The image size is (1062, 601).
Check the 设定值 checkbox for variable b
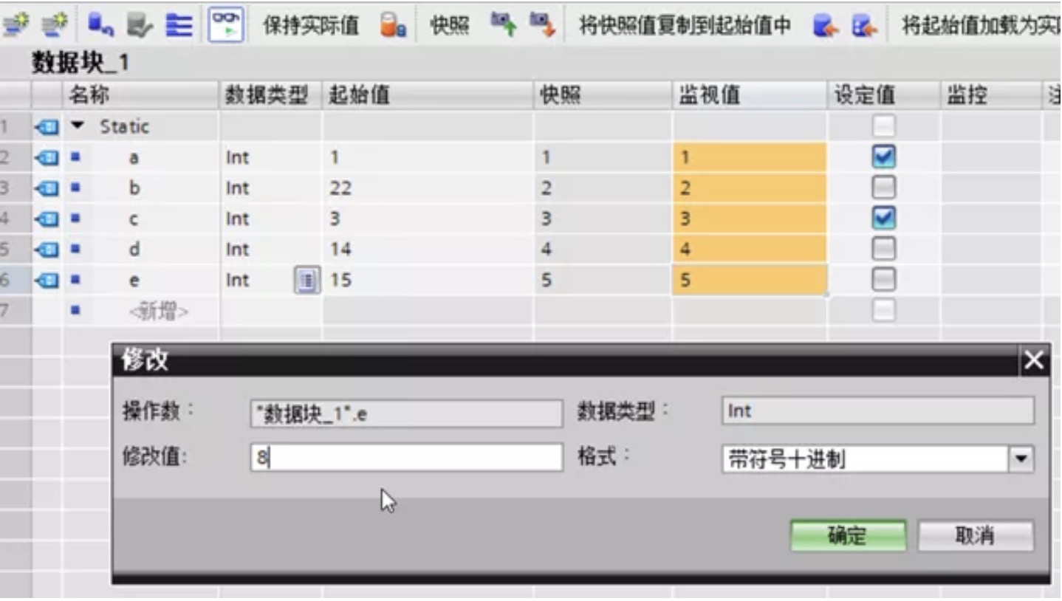pyautogui.click(x=883, y=188)
